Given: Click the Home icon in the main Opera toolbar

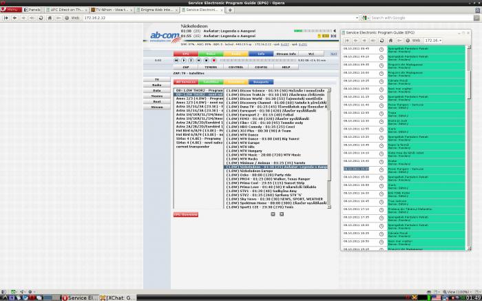Looking at the screenshot, I should [x=50, y=18].
